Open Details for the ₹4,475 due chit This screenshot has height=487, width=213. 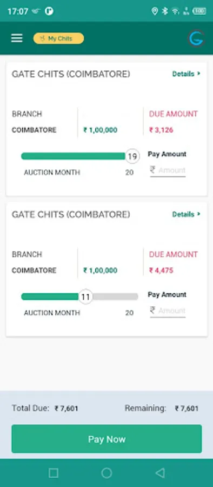[187, 214]
